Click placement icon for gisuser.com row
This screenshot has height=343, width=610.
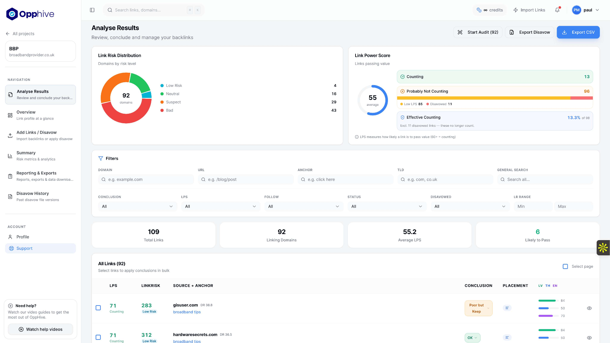pyautogui.click(x=507, y=308)
